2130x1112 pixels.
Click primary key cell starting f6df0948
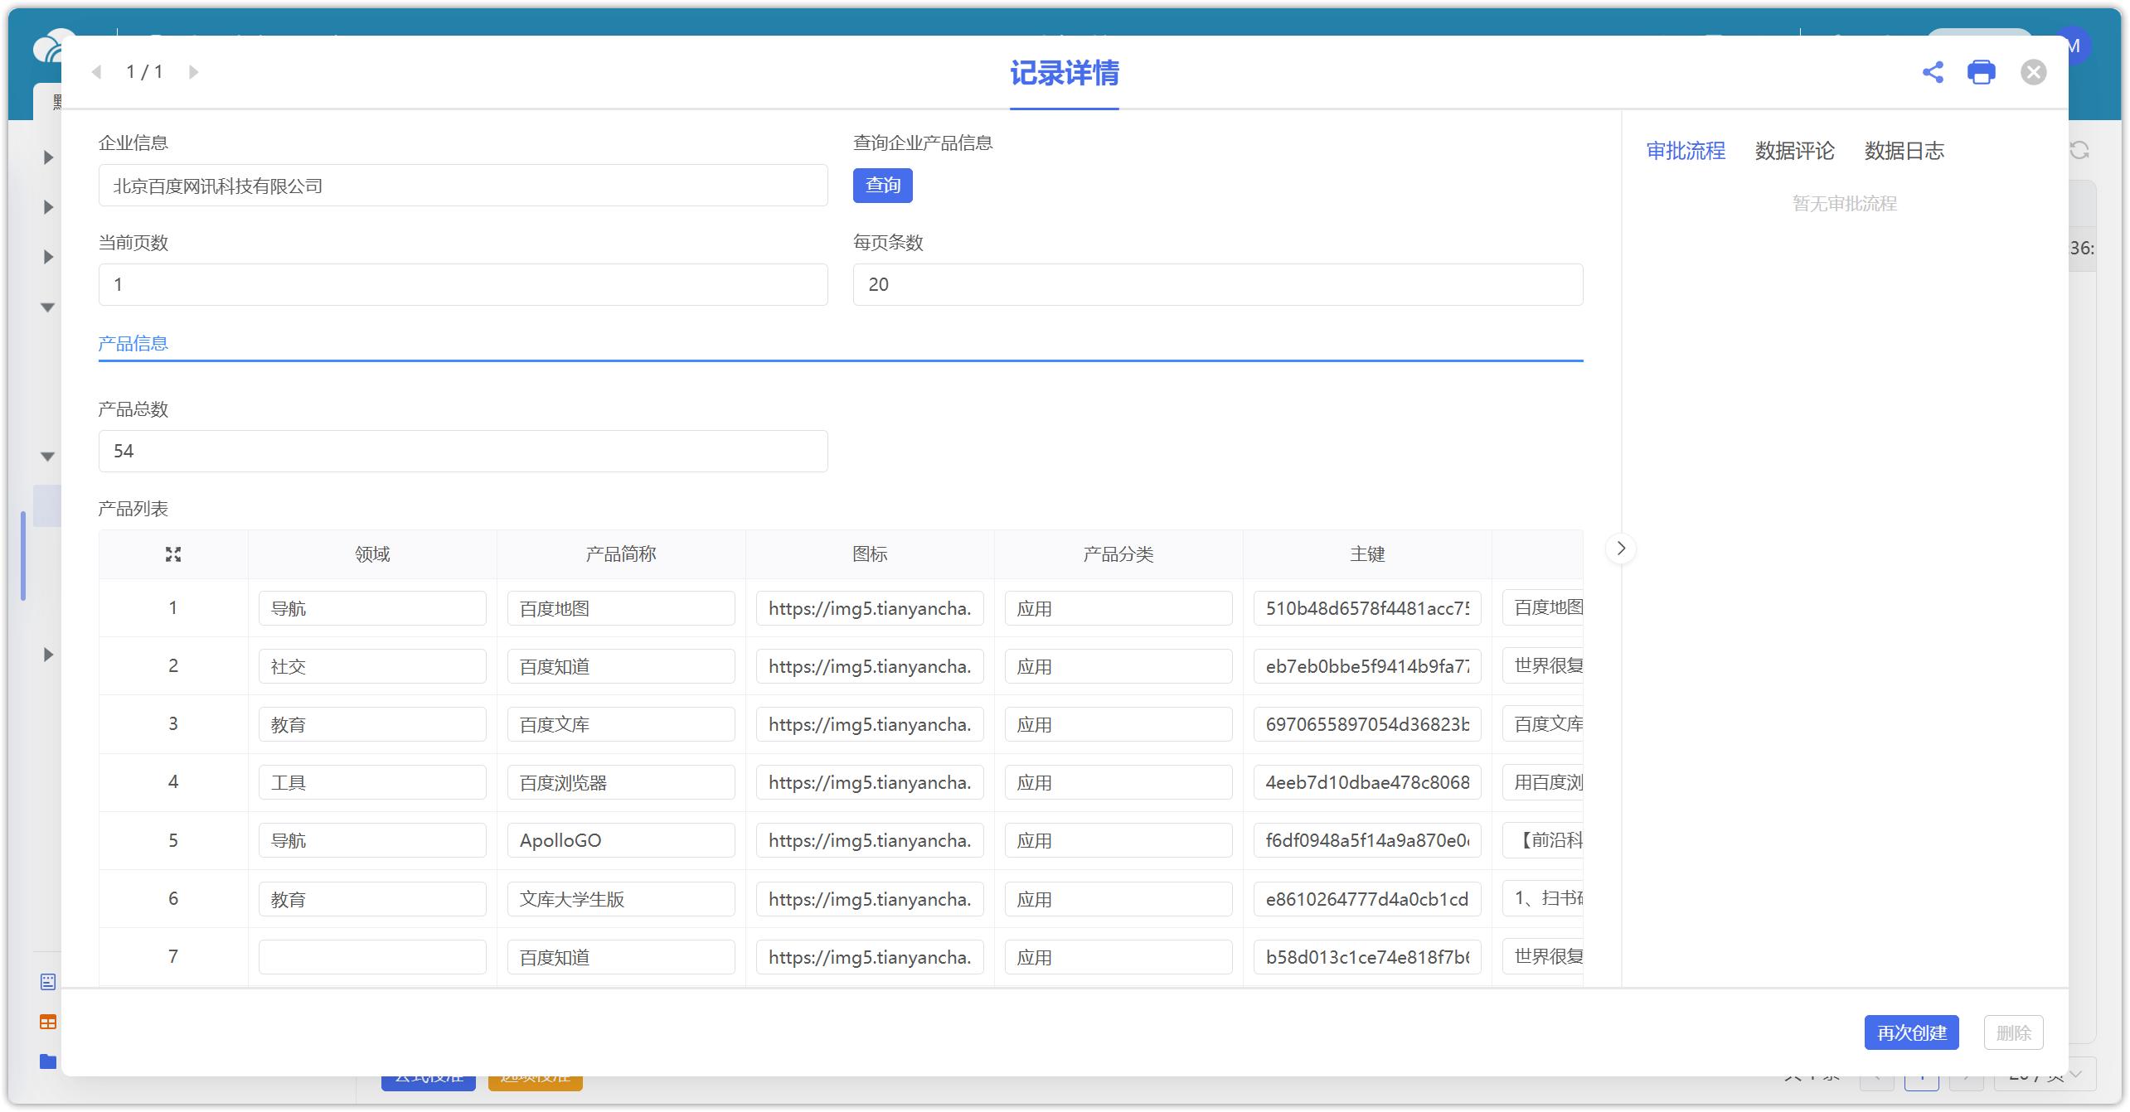coord(1367,840)
